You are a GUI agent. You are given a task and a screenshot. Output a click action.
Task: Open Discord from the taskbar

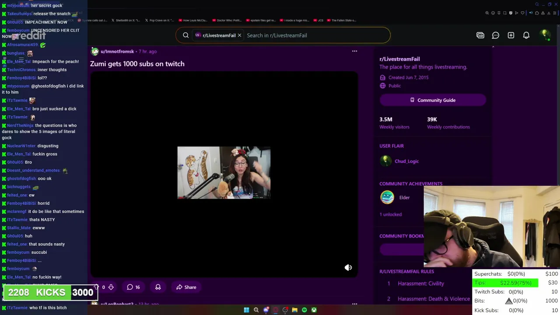click(x=266, y=310)
